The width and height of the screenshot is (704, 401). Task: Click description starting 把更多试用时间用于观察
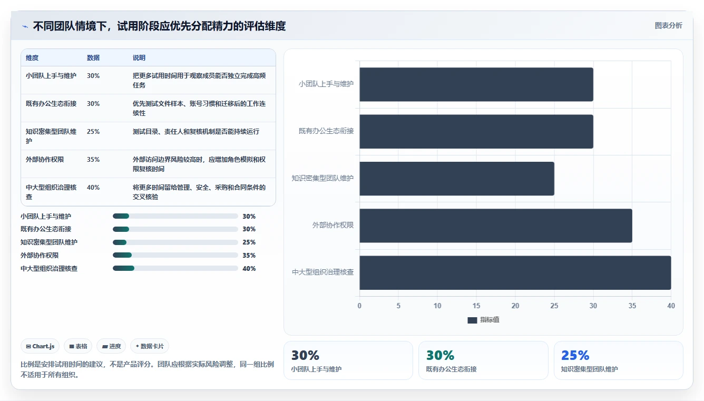[200, 81]
